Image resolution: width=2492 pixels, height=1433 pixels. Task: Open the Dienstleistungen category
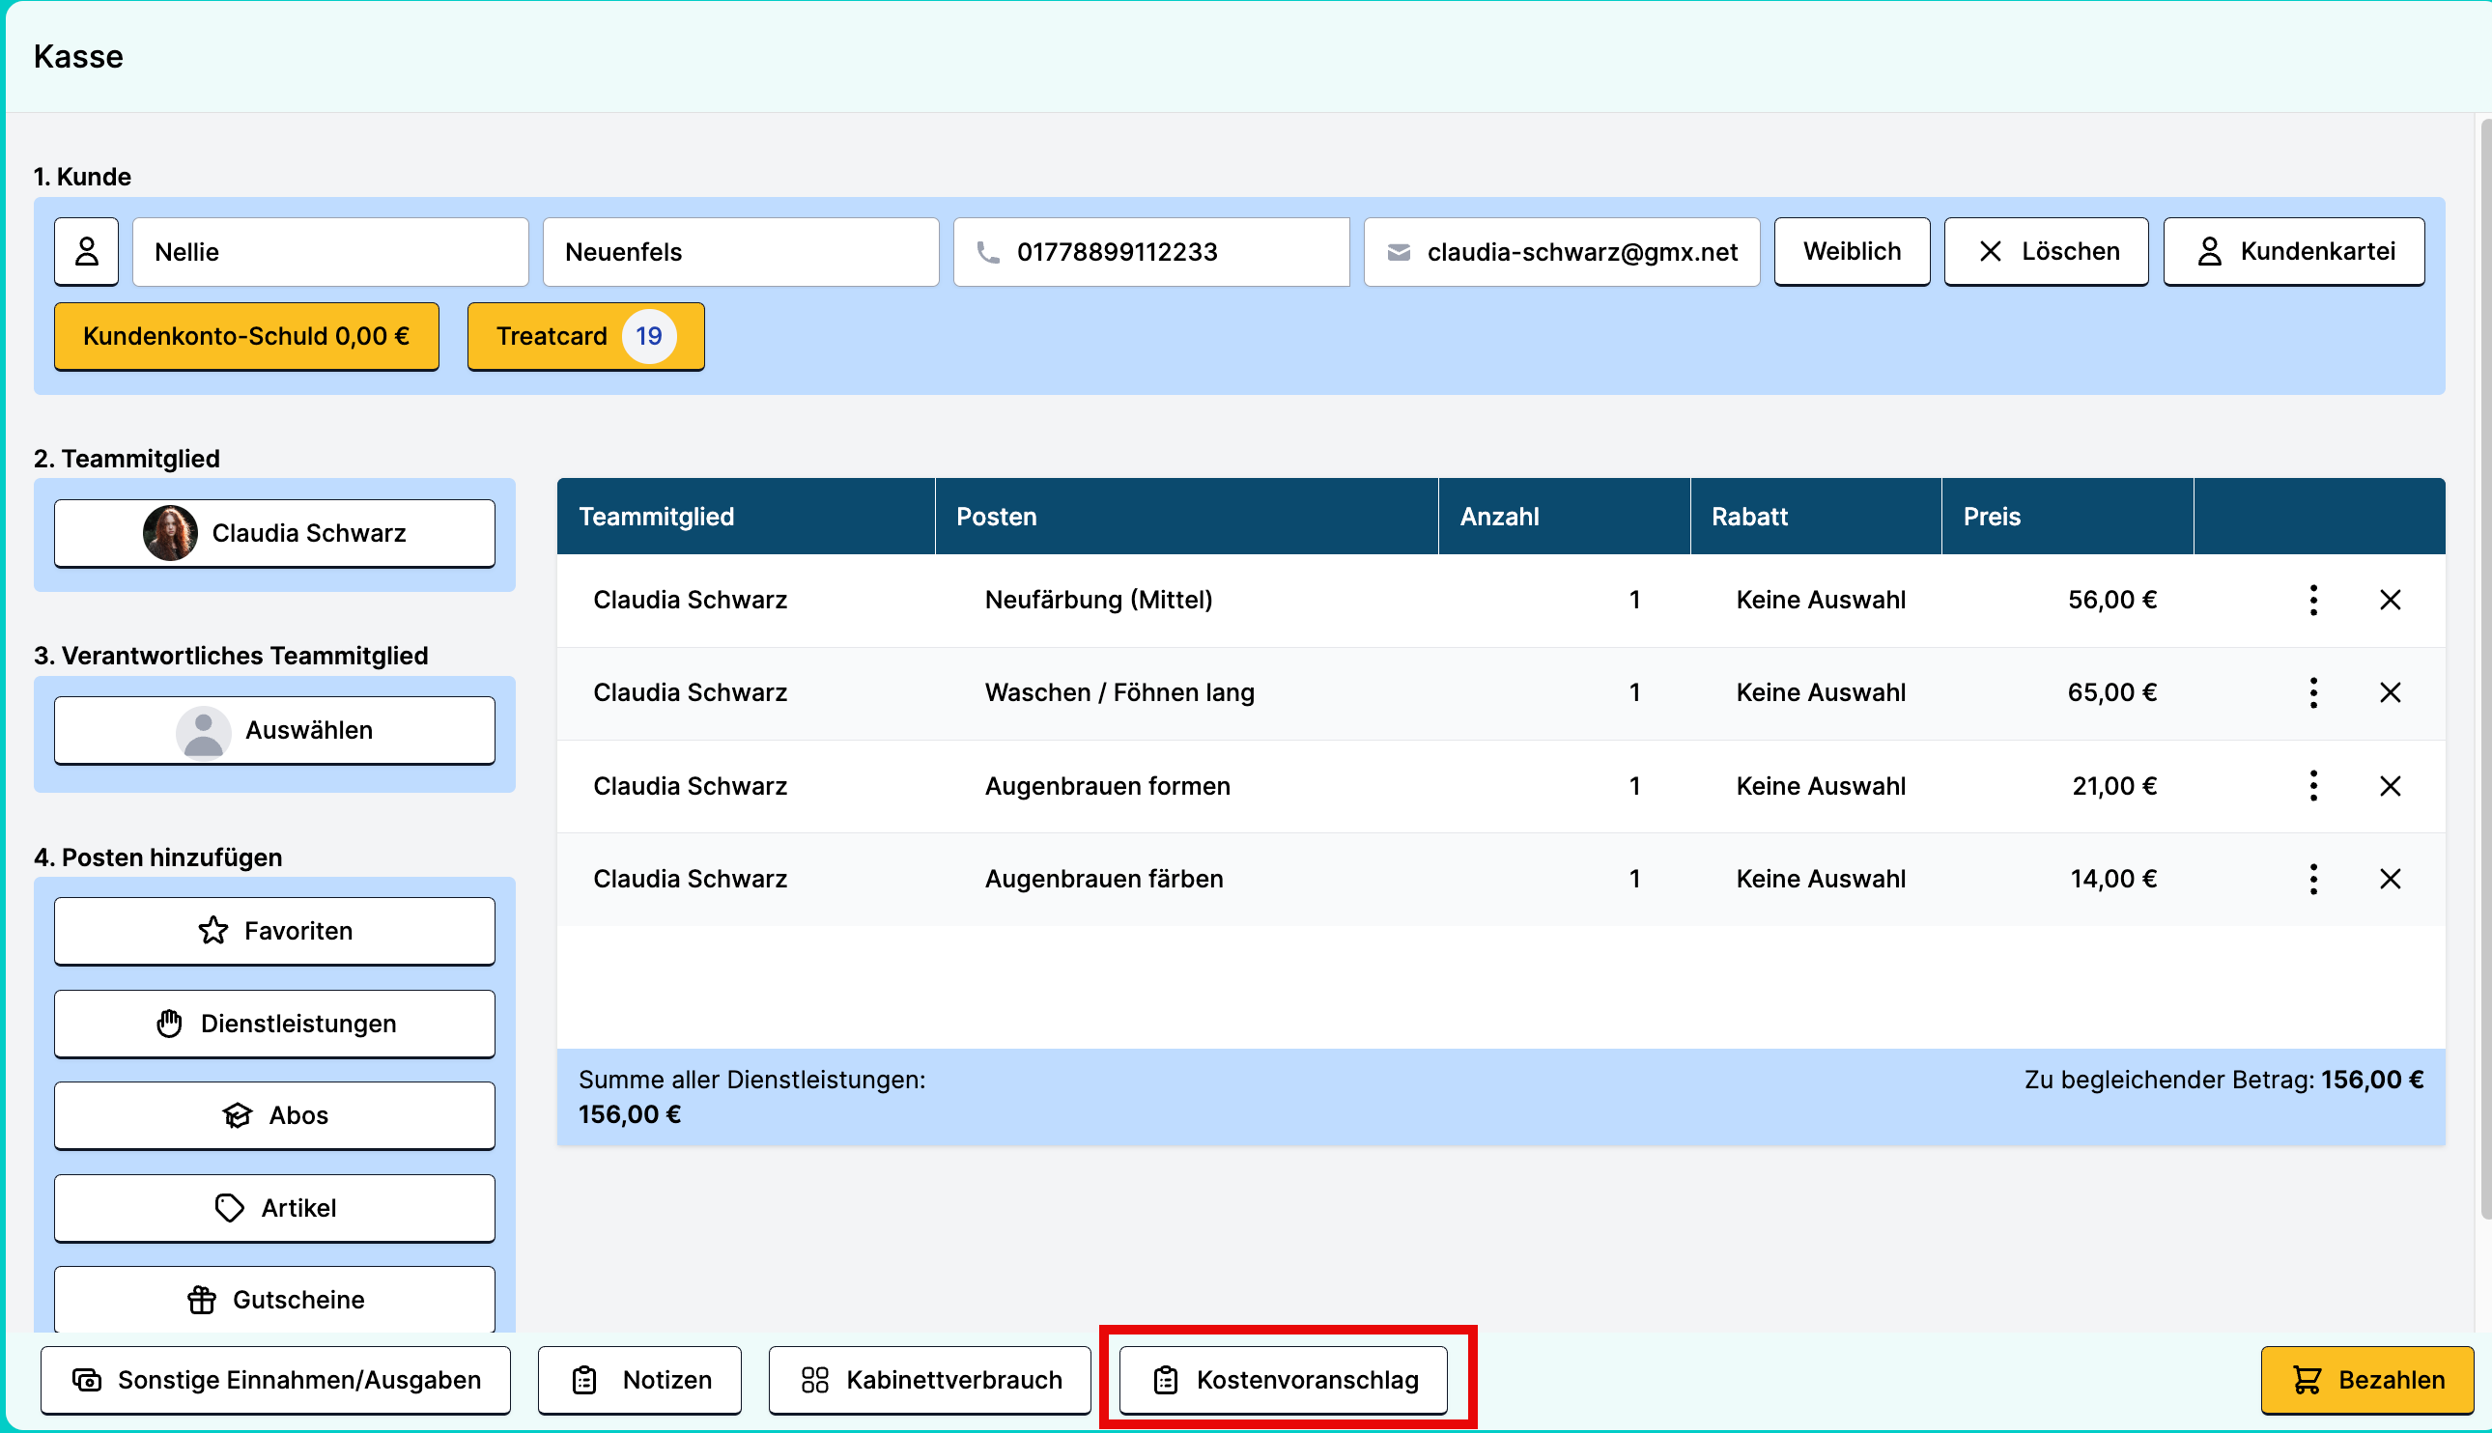[x=274, y=1024]
